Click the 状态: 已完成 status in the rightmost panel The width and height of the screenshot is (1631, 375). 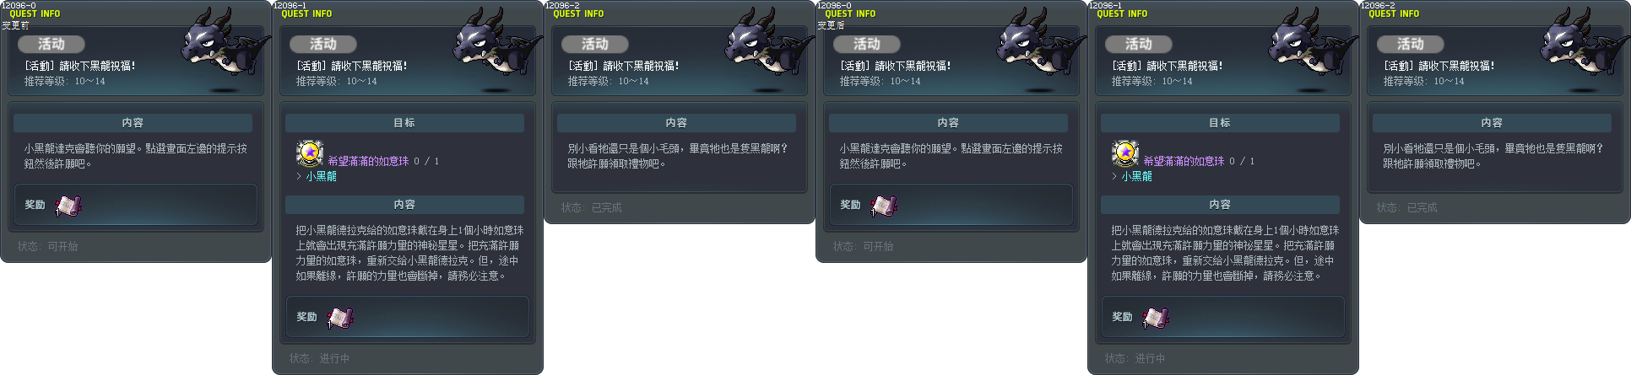click(x=1406, y=207)
